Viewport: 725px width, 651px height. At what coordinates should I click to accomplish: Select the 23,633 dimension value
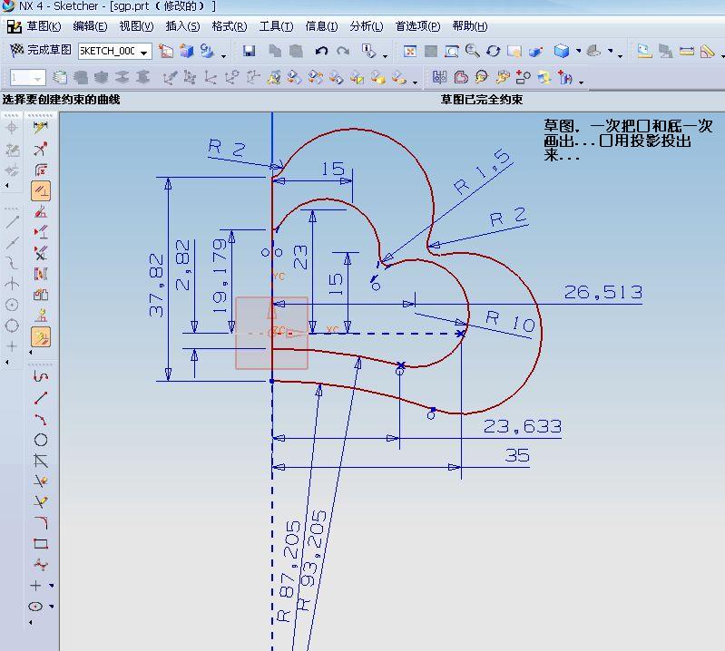(x=523, y=426)
